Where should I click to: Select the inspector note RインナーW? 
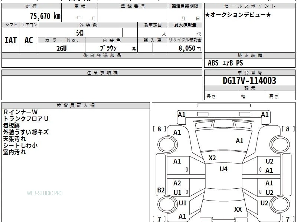[x=20, y=112]
